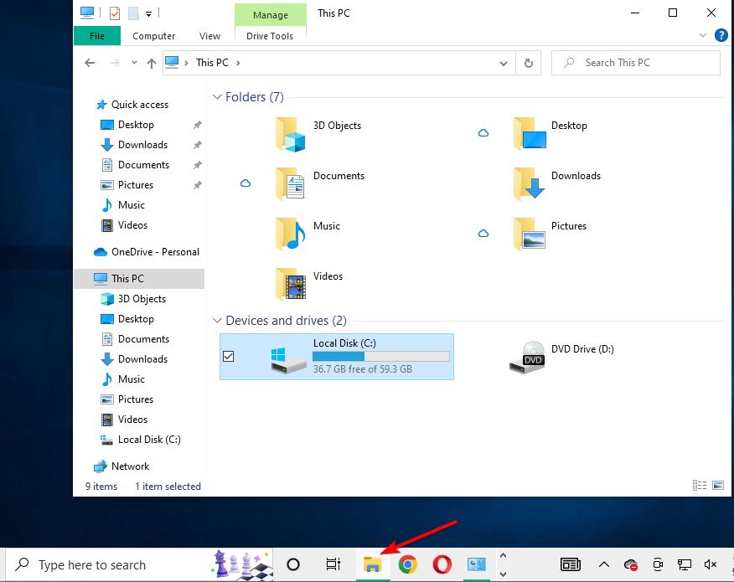This screenshot has height=582, width=734.
Task: Click inside the Search This PC box
Action: point(635,62)
